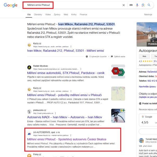Click Tomáš Malý reviewer avatar
Viewport: 157px width, 157px height.
141,141
